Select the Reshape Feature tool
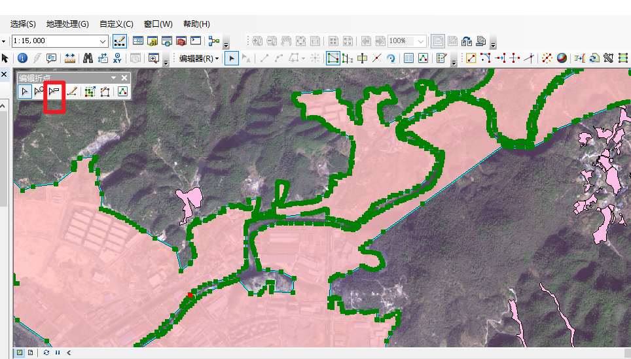 coord(348,58)
